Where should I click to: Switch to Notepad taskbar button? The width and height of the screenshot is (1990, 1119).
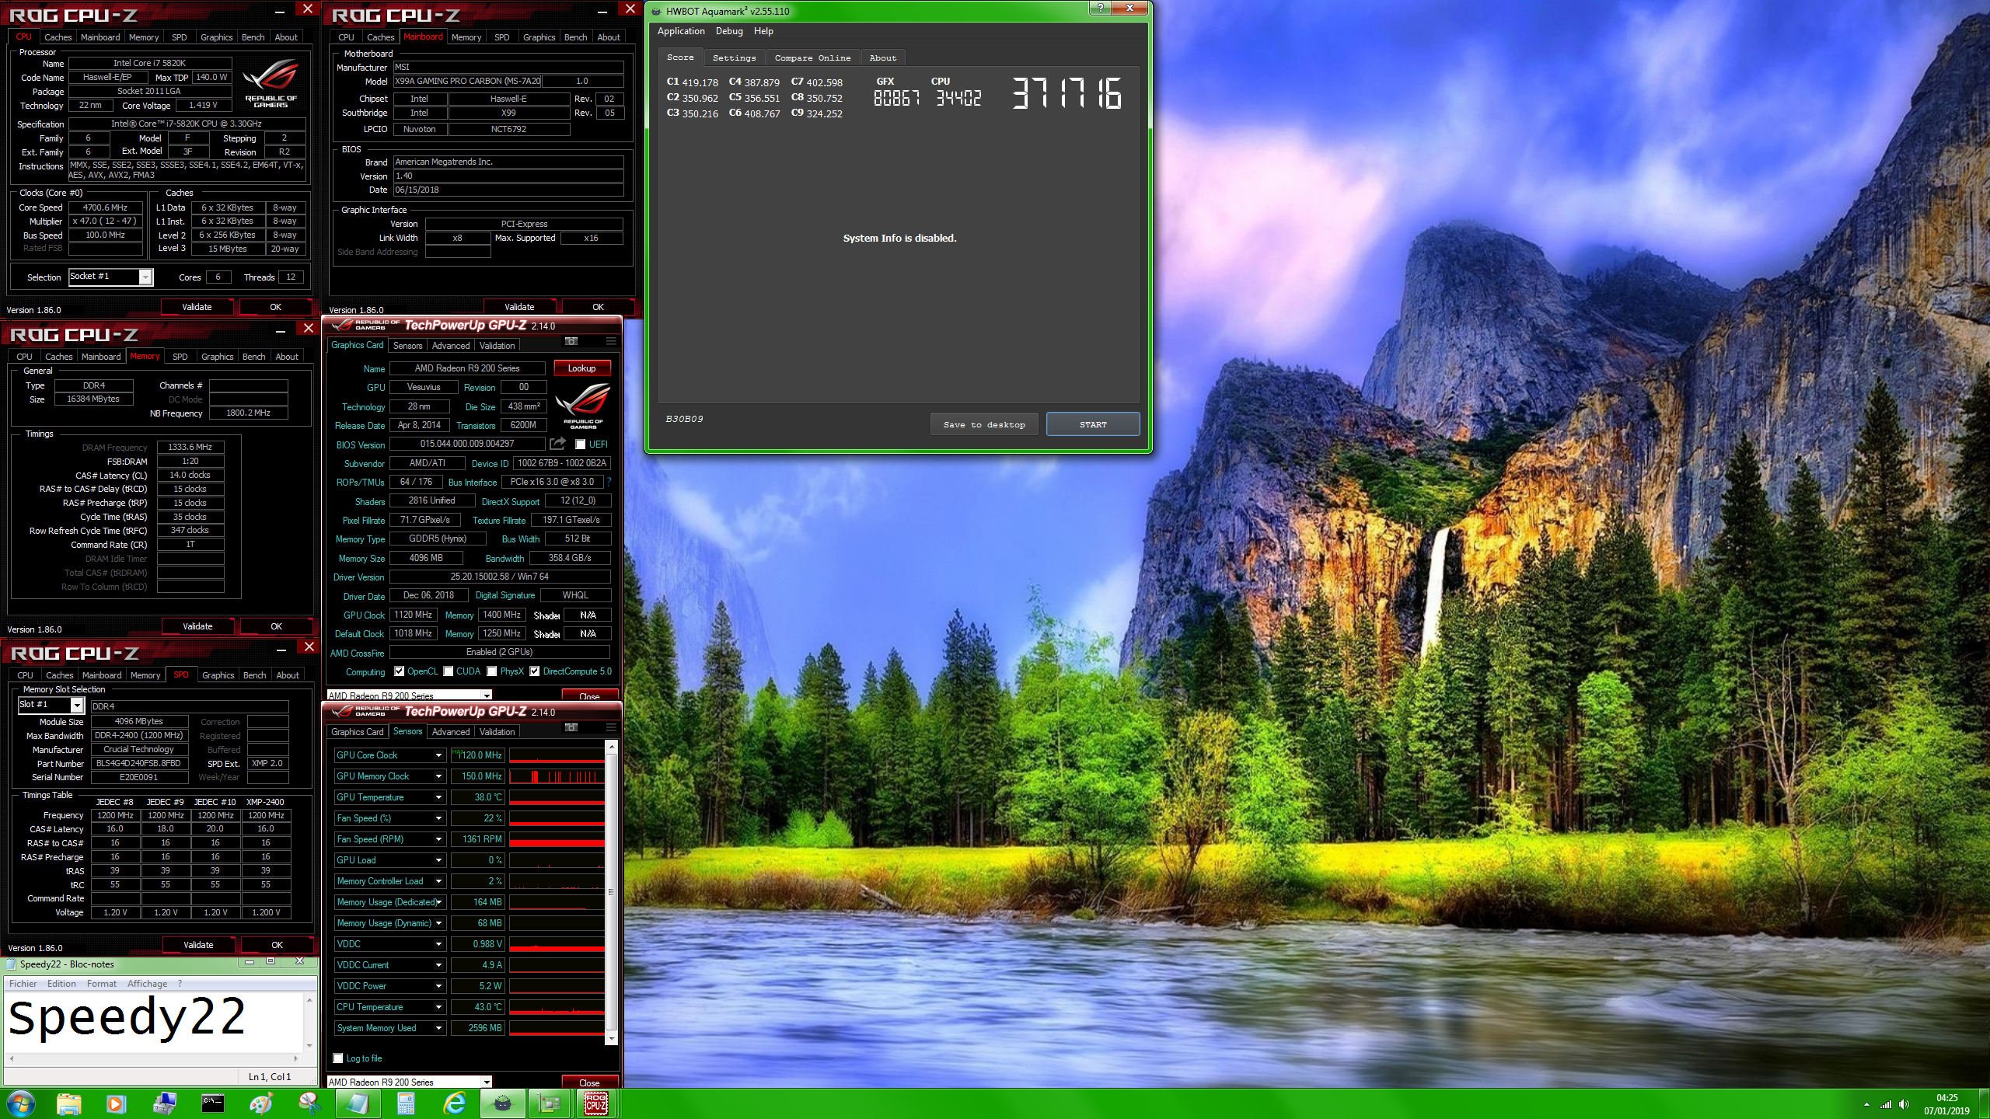click(358, 1103)
